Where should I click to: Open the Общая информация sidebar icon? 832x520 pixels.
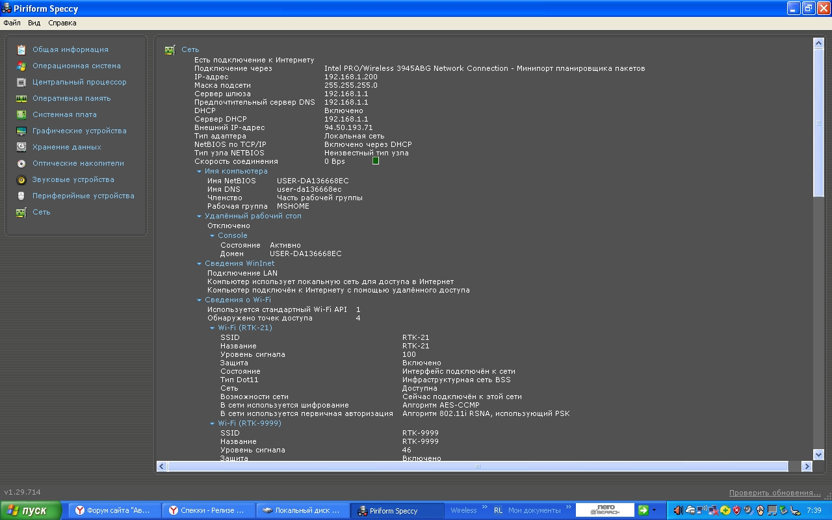(x=21, y=49)
